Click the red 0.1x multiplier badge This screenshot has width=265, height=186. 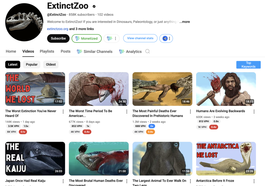pos(23,132)
